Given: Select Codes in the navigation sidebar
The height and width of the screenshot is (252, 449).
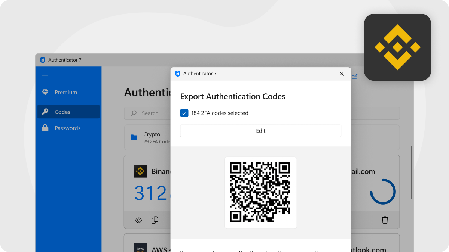Looking at the screenshot, I should pyautogui.click(x=63, y=112).
